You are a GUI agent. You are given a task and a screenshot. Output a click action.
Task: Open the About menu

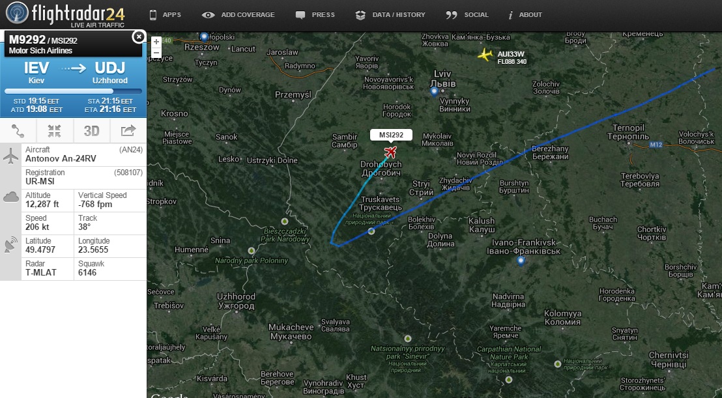pos(525,15)
